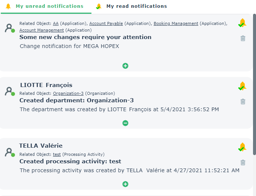The height and width of the screenshot is (196, 256).
Task: Expand the MEGA HOPEX change notification
Action: point(125,66)
